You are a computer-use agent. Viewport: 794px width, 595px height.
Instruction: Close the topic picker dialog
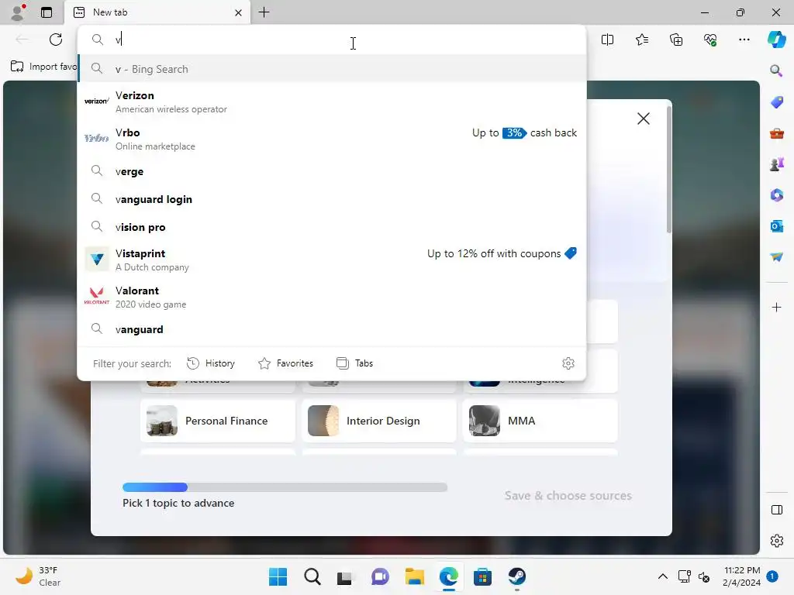pyautogui.click(x=643, y=119)
